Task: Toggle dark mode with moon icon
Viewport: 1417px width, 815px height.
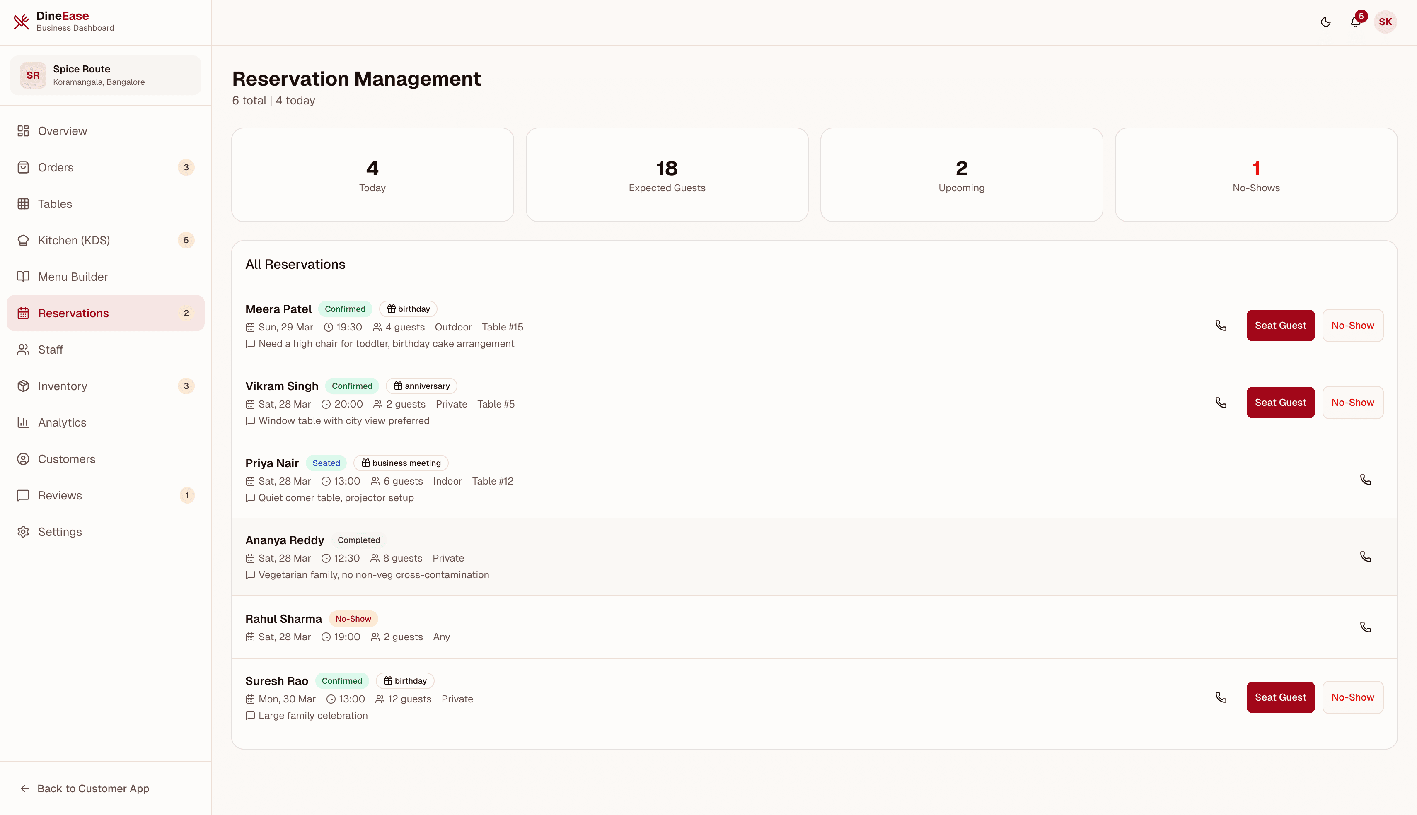Action: click(x=1325, y=22)
